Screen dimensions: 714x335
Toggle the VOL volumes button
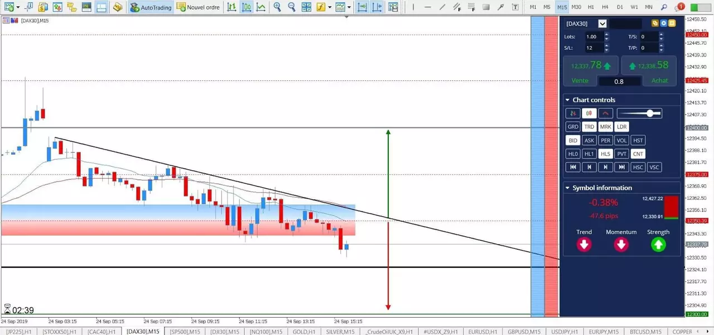(622, 140)
